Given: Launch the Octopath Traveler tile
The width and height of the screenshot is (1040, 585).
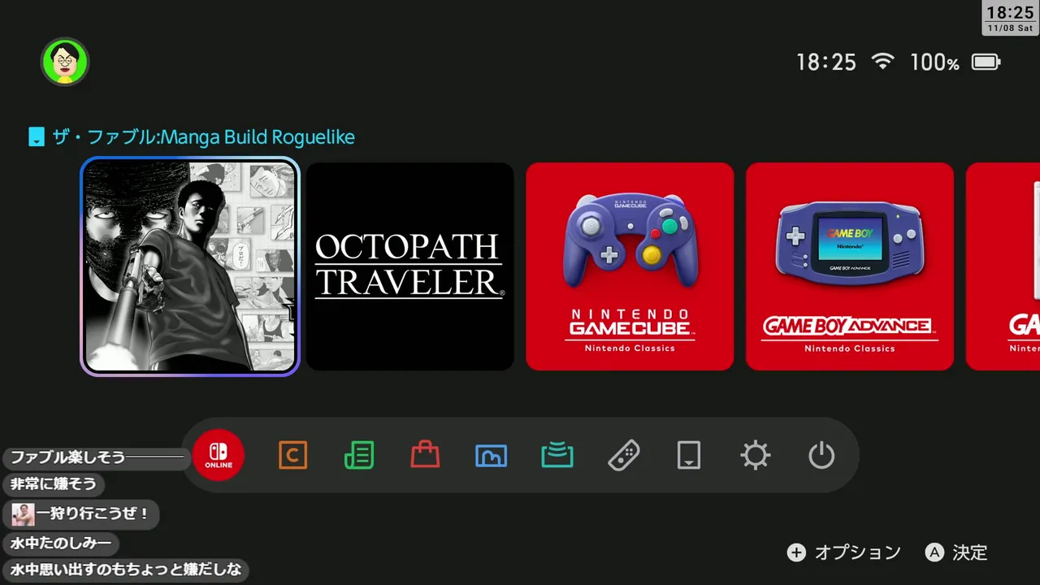Looking at the screenshot, I should 409,266.
